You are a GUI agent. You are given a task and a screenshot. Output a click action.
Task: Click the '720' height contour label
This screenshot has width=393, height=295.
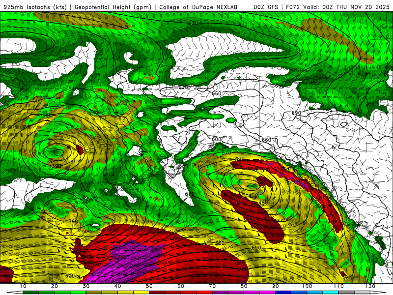click(207, 259)
